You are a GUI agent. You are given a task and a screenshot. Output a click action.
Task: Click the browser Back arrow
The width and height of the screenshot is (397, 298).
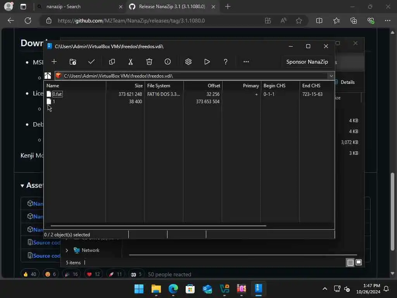[10, 21]
